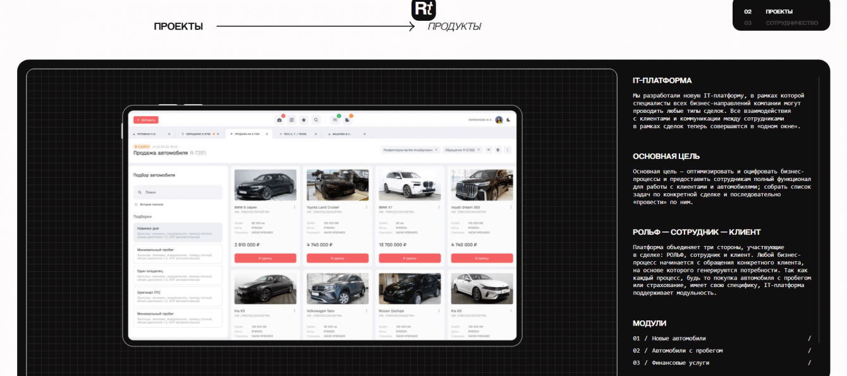The image size is (847, 376).
Task: Expand module 03 Финансовые услуги
Action: (722, 363)
